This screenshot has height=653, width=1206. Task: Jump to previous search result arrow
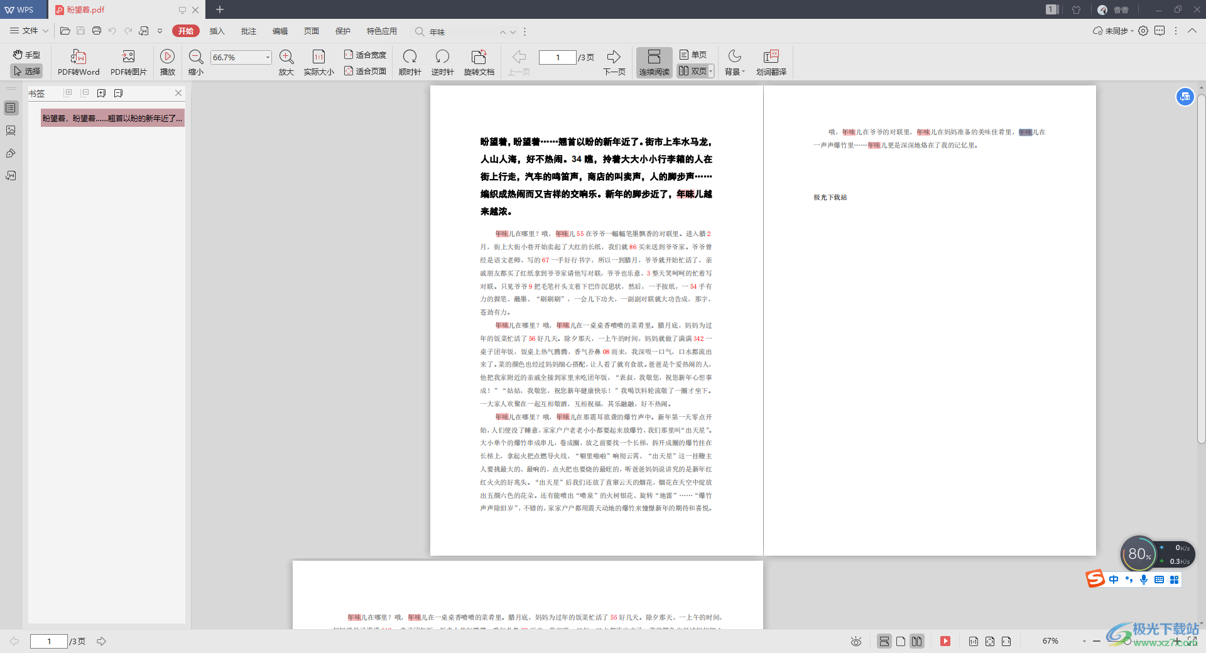click(503, 32)
